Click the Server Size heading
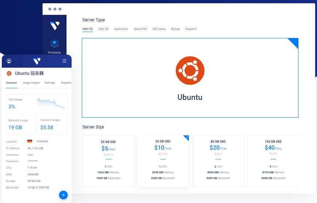This screenshot has width=317, height=203. coord(93,127)
